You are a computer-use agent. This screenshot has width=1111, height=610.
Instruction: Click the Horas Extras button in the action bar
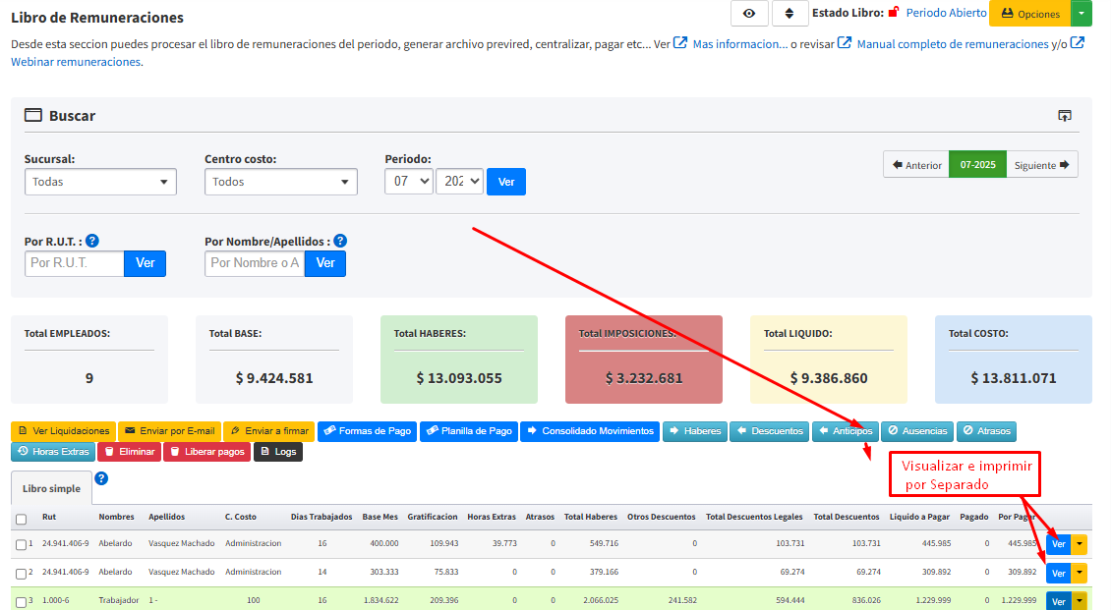pyautogui.click(x=53, y=452)
